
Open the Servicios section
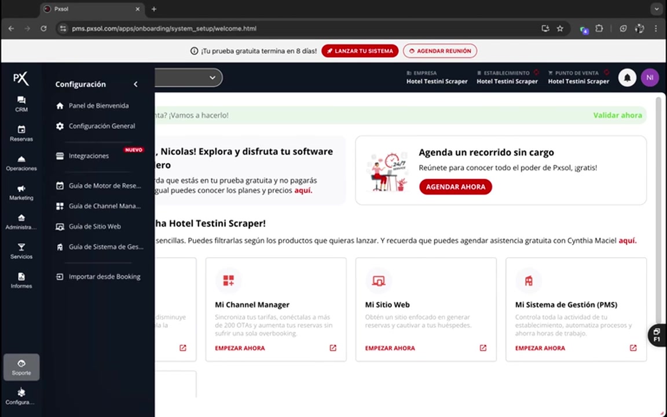[21, 251]
